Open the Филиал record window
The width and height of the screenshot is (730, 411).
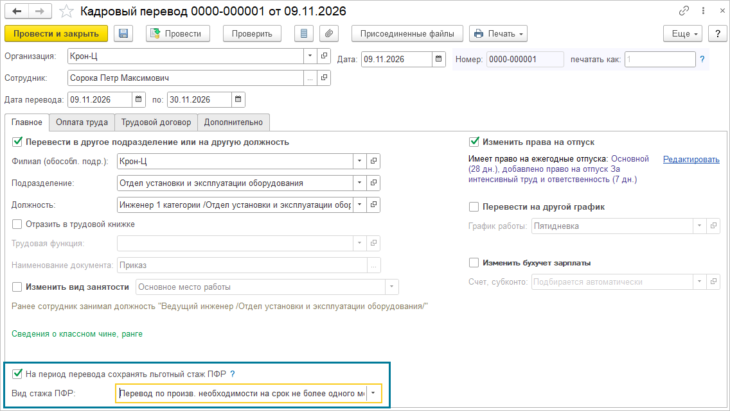373,161
